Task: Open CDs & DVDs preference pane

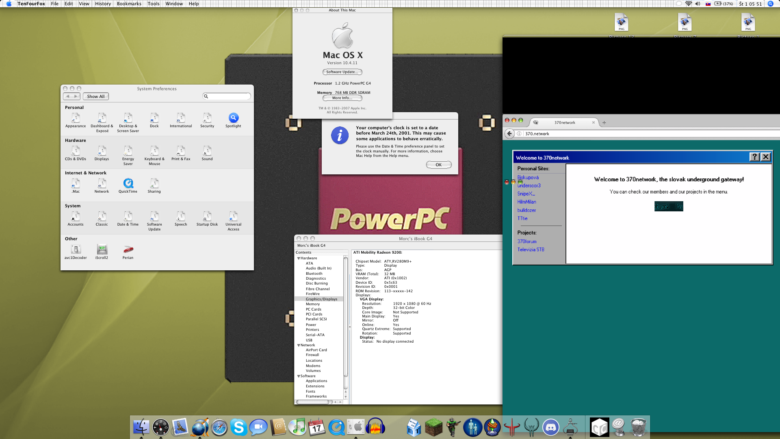Action: coord(76,153)
